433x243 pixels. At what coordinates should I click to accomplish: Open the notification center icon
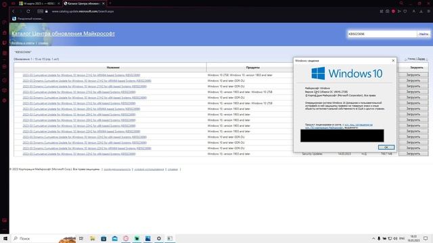[426, 238]
